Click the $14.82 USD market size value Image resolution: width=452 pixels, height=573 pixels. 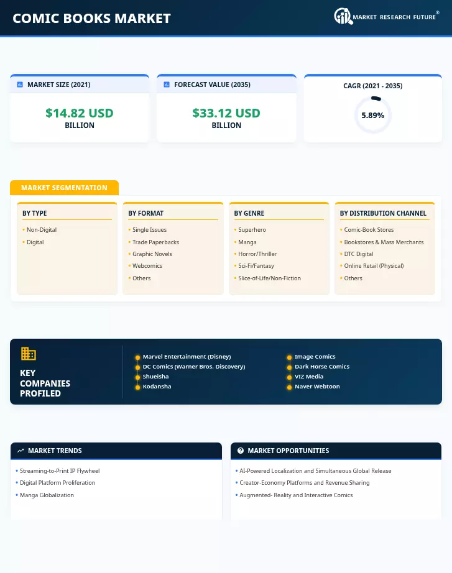[80, 113]
